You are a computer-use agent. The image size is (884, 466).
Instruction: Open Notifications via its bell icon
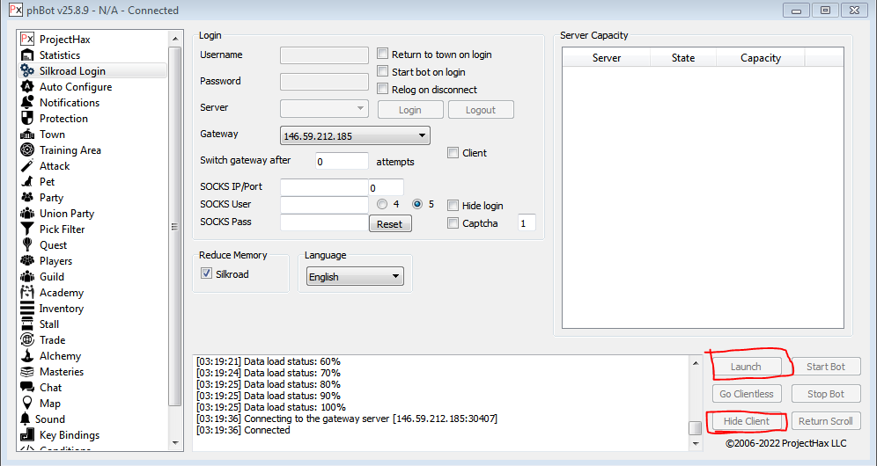27,103
